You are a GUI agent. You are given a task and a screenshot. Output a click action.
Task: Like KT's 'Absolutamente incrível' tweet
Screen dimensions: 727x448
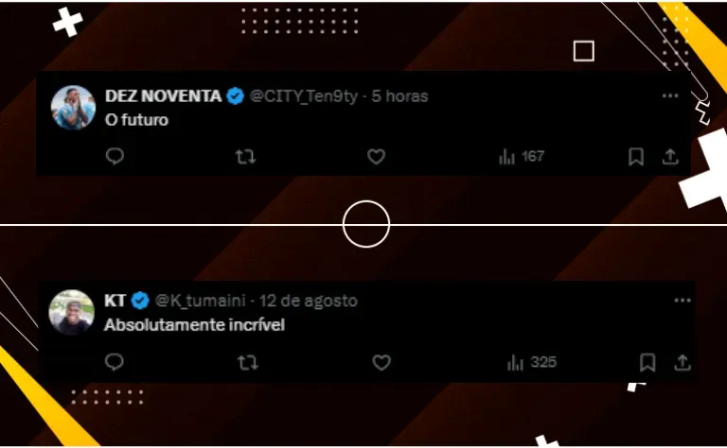pyautogui.click(x=381, y=362)
